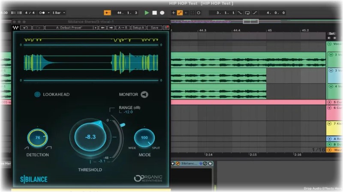Open the Waves logo menu in Sibilance plugin
The width and height of the screenshot is (343, 192).
point(15,28)
